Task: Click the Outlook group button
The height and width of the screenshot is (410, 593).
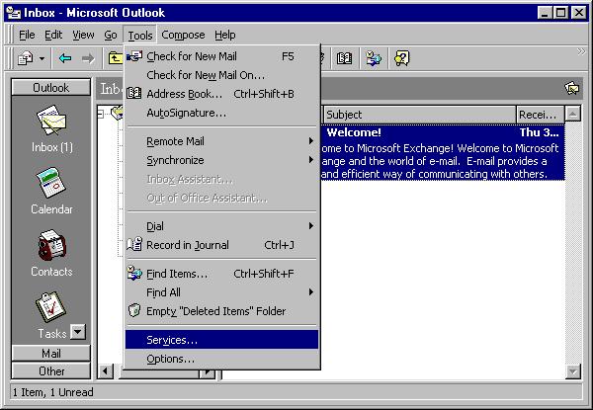Action: tap(51, 87)
